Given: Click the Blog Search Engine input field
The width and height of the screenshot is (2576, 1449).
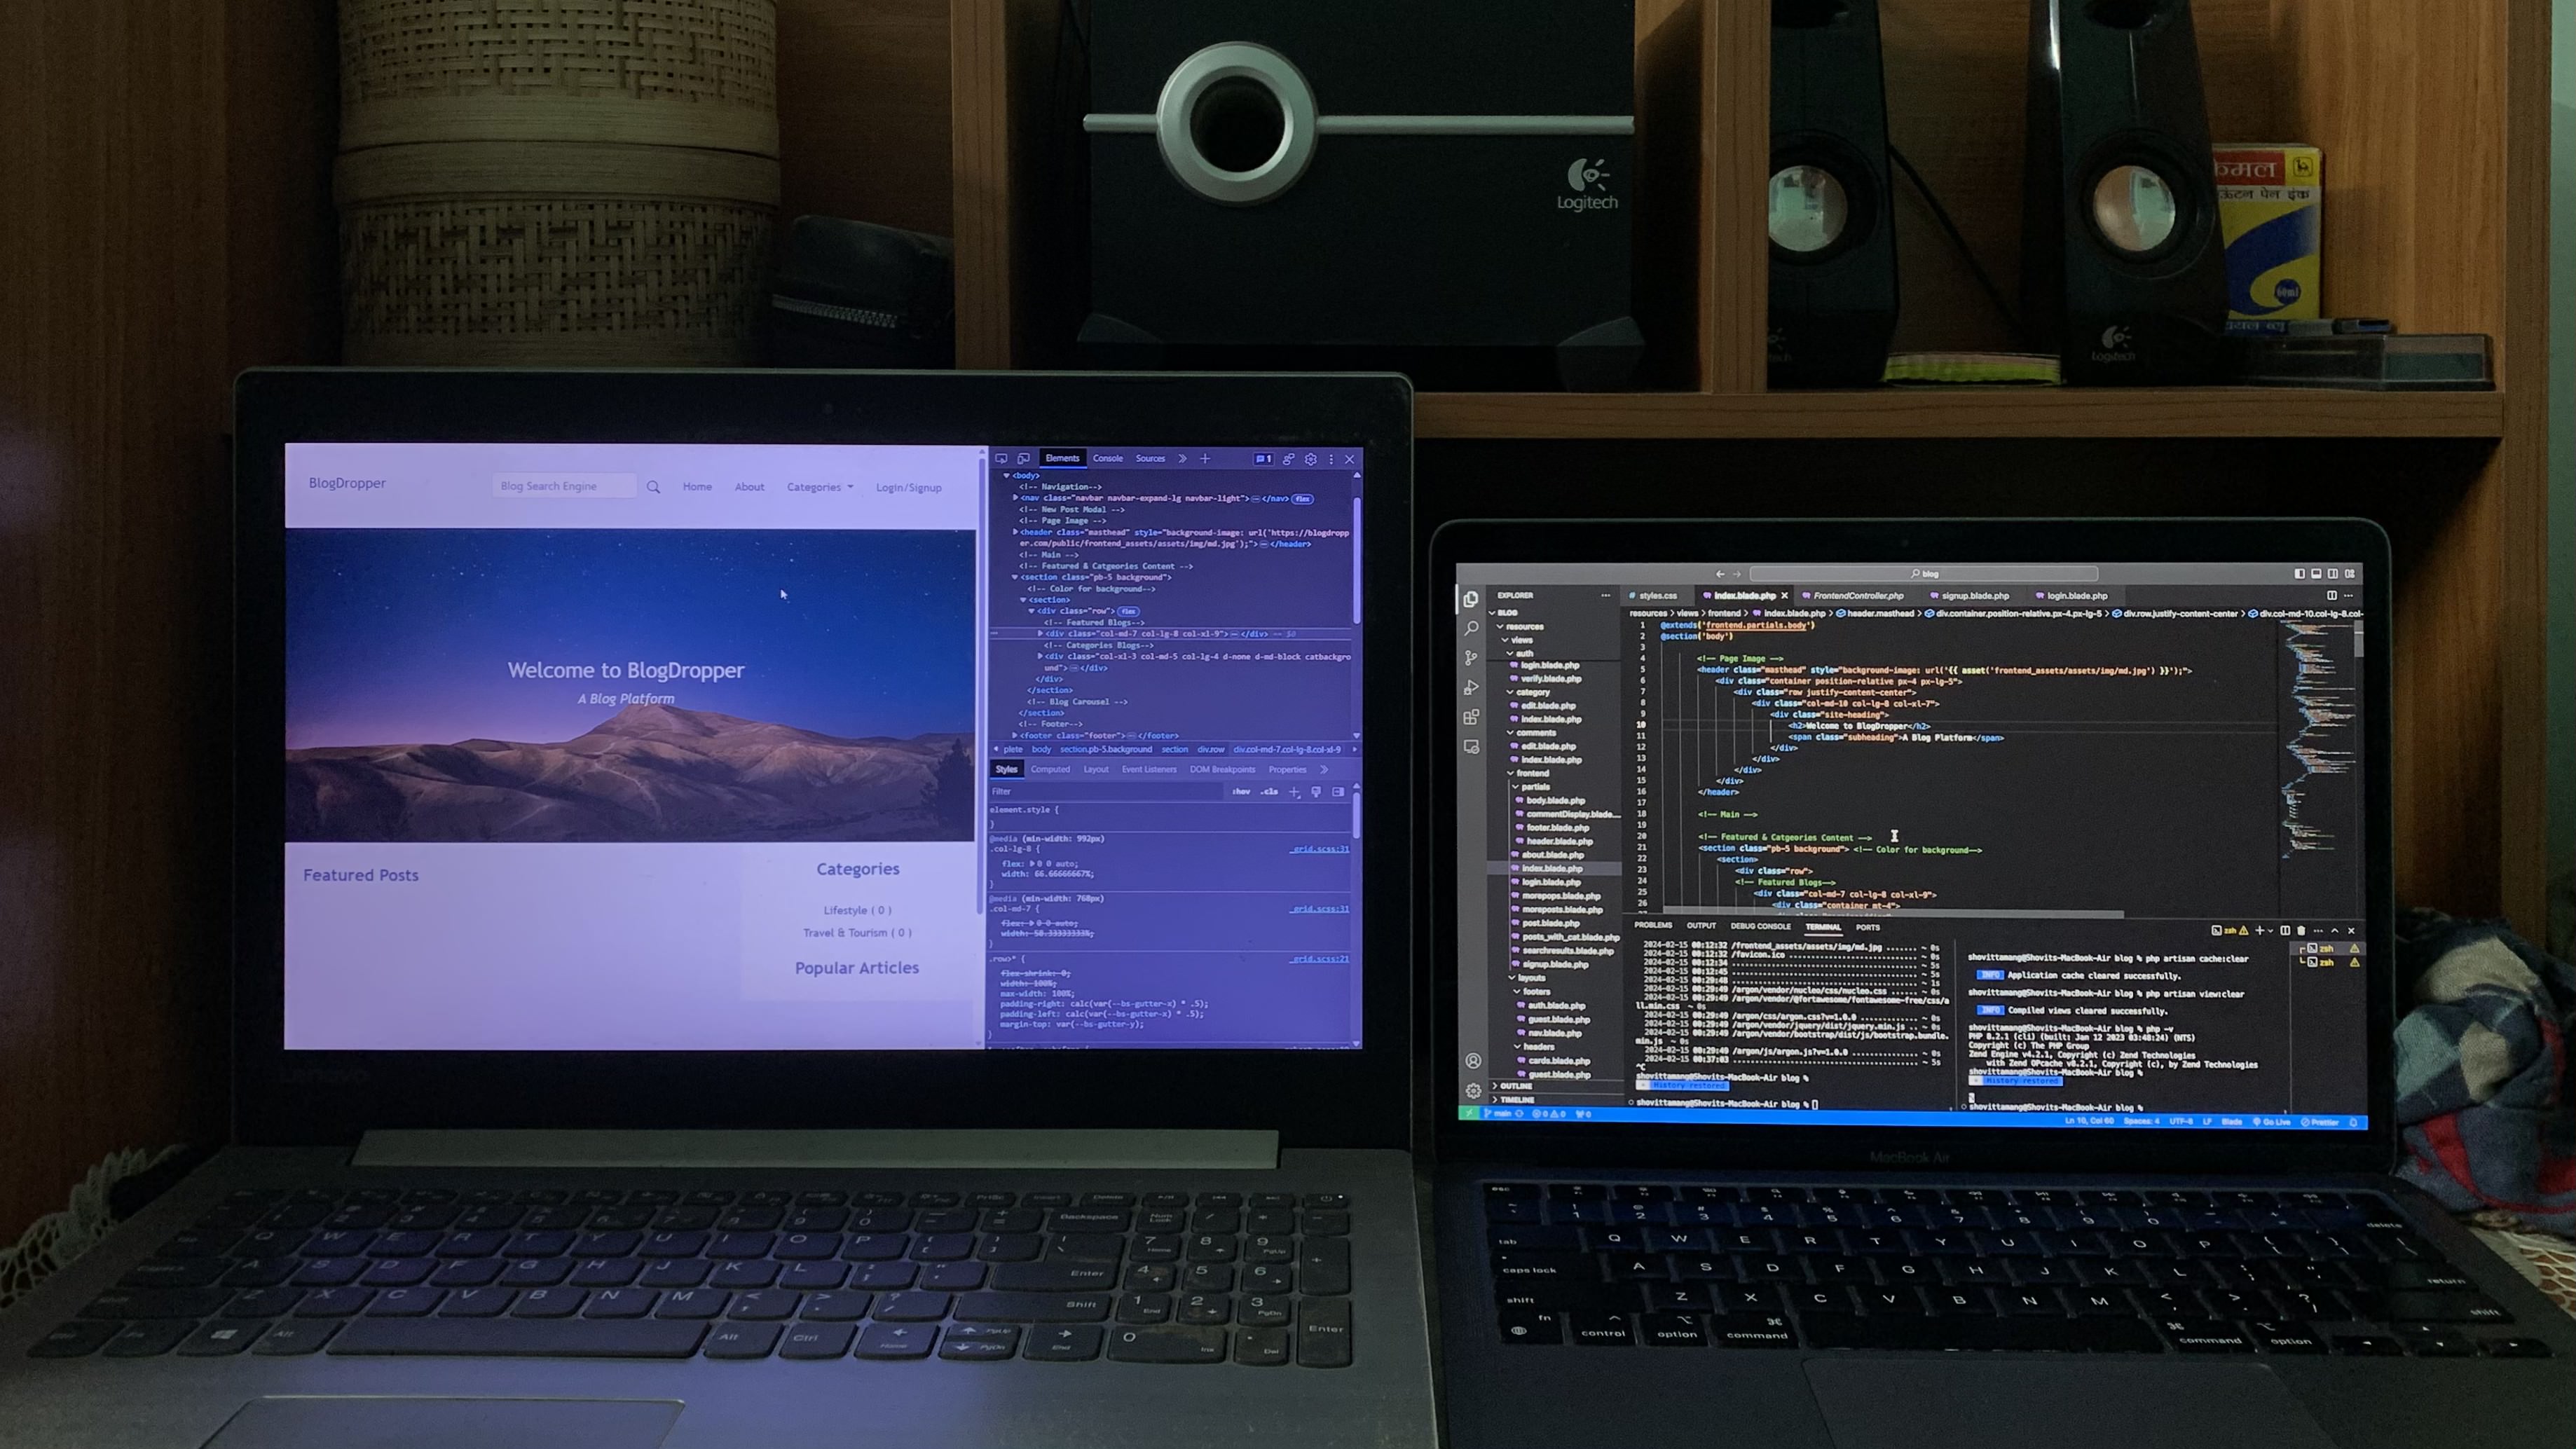Looking at the screenshot, I should (x=564, y=486).
